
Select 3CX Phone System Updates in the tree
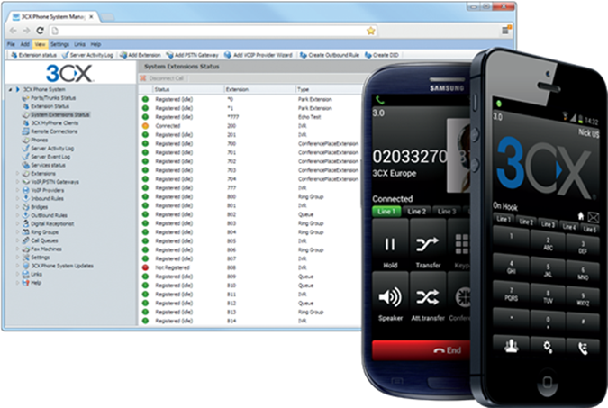pyautogui.click(x=58, y=266)
